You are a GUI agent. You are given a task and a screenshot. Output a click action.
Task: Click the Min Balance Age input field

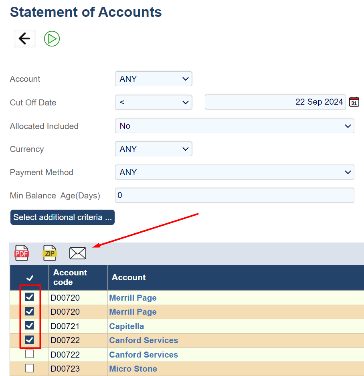tap(235, 196)
